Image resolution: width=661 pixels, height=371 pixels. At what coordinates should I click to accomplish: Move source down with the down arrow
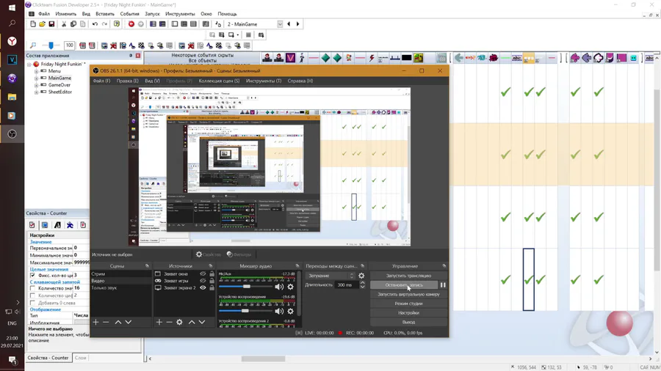(202, 322)
